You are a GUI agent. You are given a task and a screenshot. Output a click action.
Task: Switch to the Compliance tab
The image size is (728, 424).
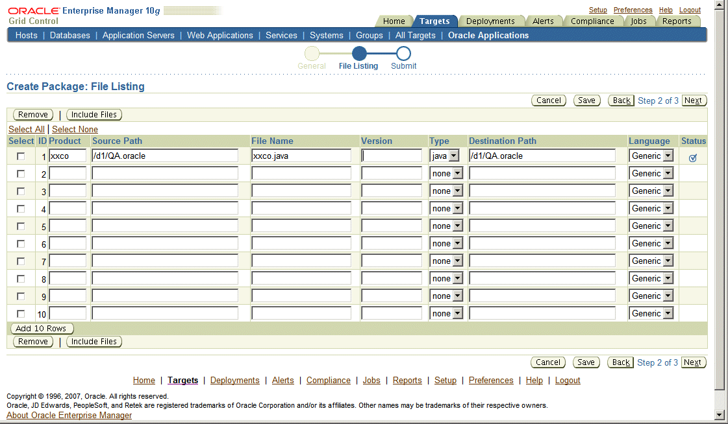[x=592, y=21]
